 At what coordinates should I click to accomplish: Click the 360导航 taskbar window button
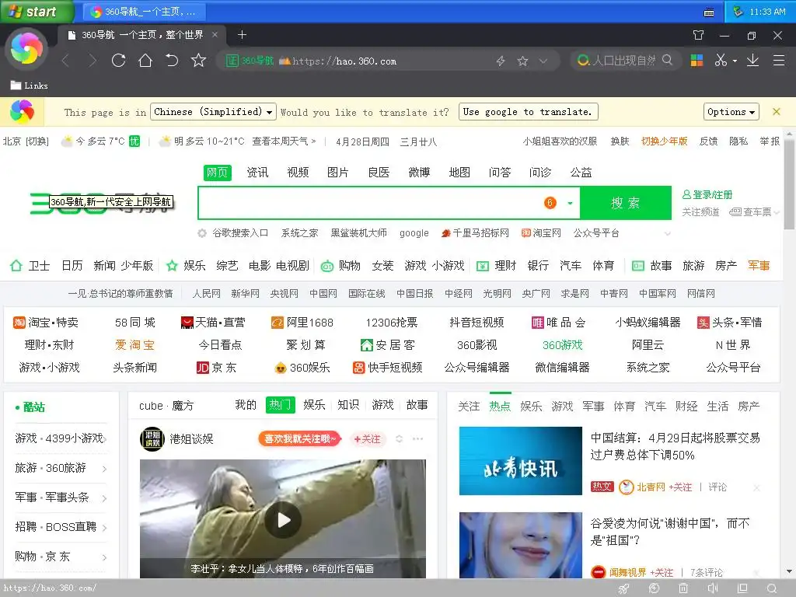[145, 12]
